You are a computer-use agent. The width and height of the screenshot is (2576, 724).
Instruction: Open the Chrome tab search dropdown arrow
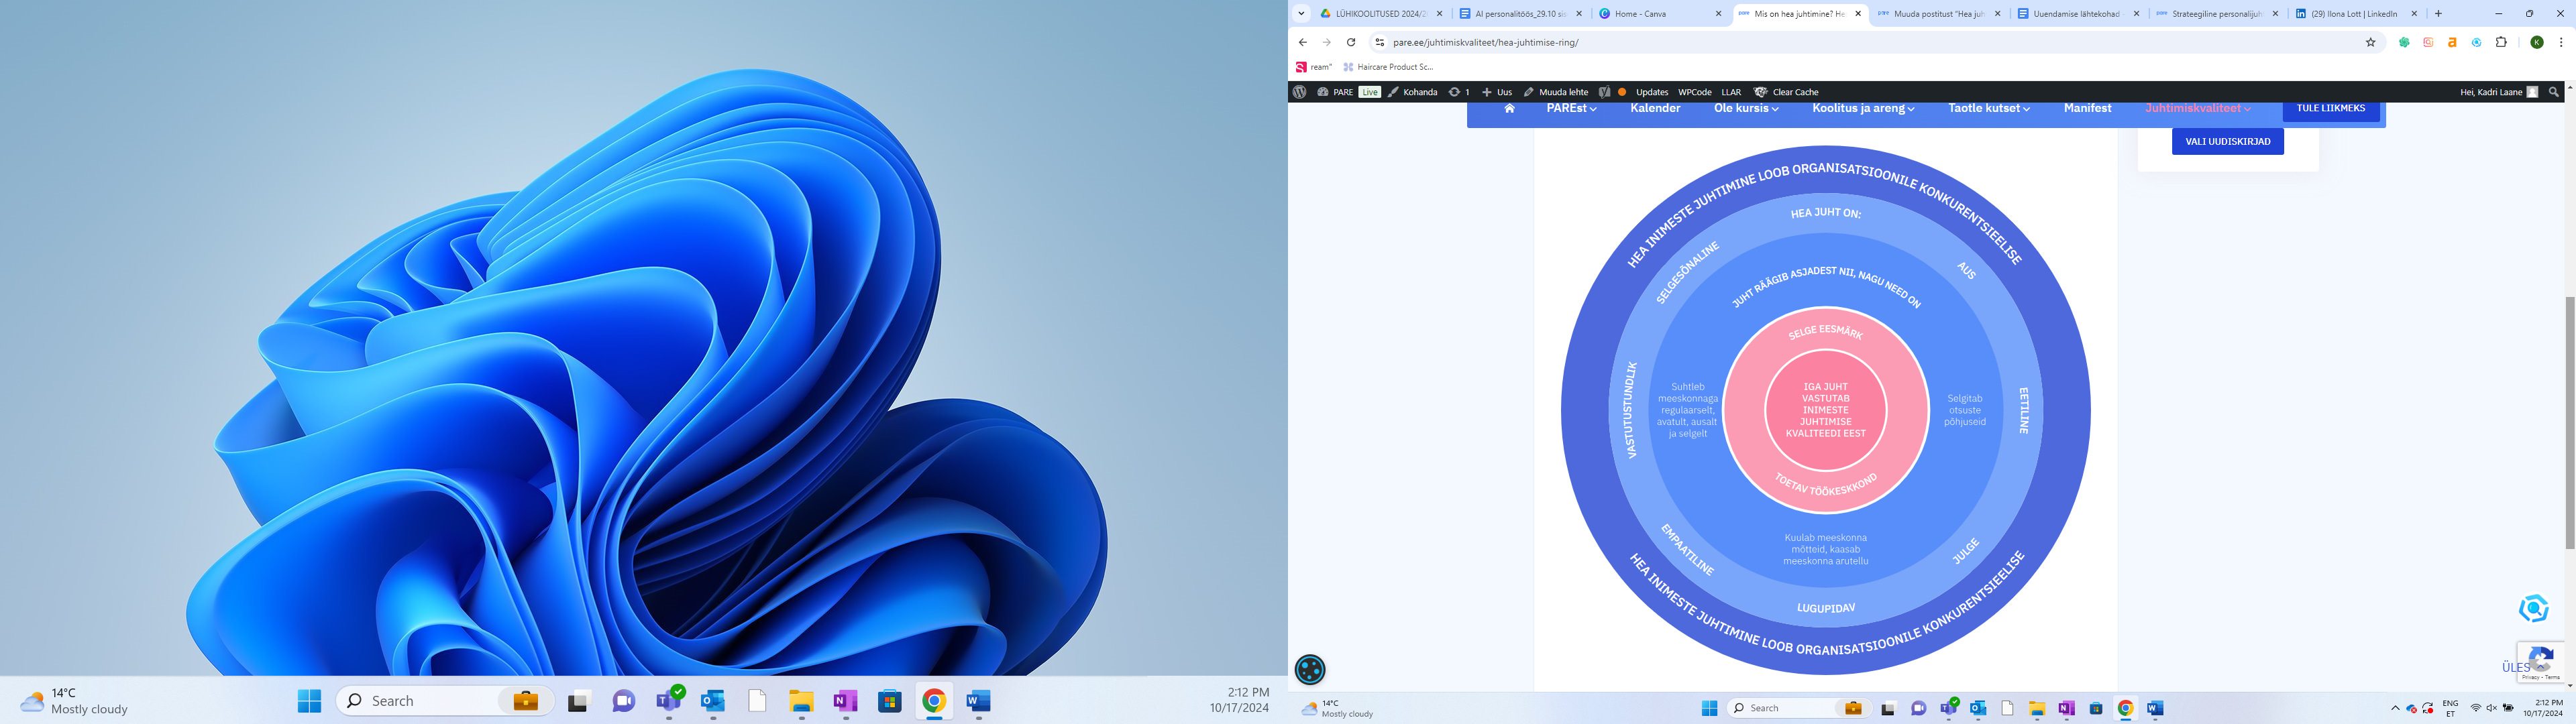pyautogui.click(x=1301, y=14)
